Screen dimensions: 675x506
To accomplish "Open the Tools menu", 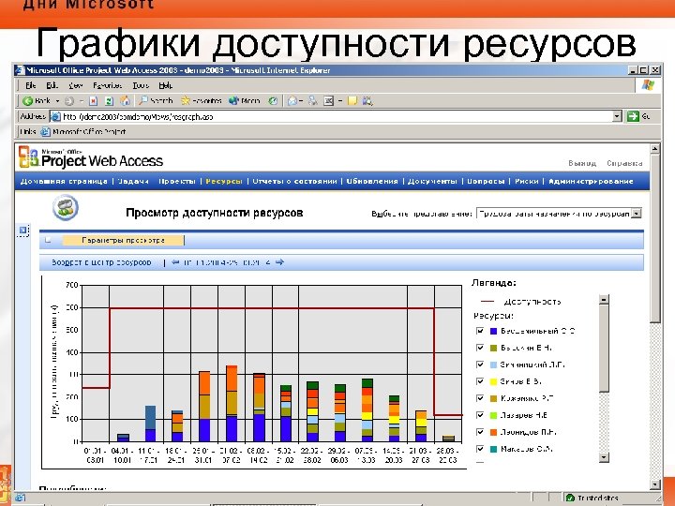I will pyautogui.click(x=141, y=85).
